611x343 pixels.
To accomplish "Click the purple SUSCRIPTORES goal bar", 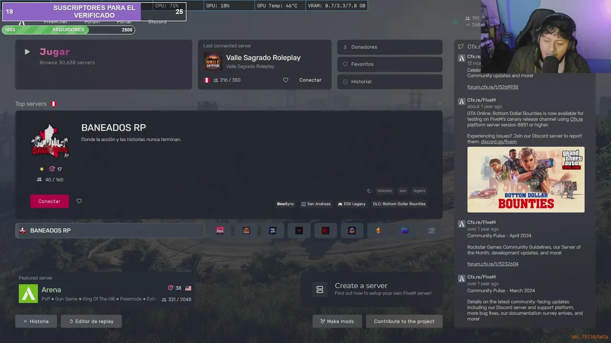I will click(94, 11).
